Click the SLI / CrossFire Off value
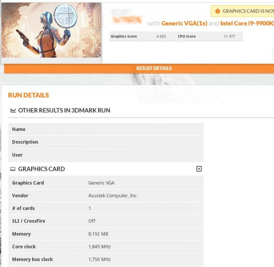 pos(92,221)
